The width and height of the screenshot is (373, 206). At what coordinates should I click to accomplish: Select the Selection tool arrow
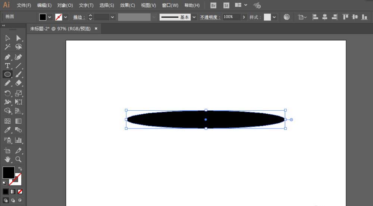[7, 38]
